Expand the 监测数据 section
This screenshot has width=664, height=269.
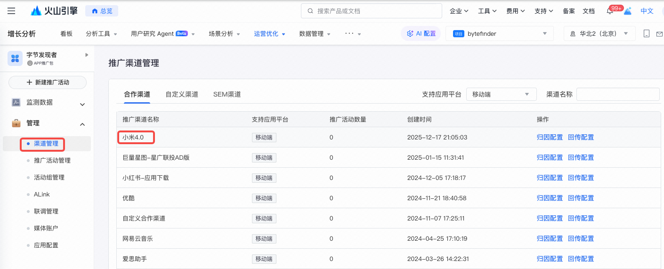pyautogui.click(x=82, y=104)
